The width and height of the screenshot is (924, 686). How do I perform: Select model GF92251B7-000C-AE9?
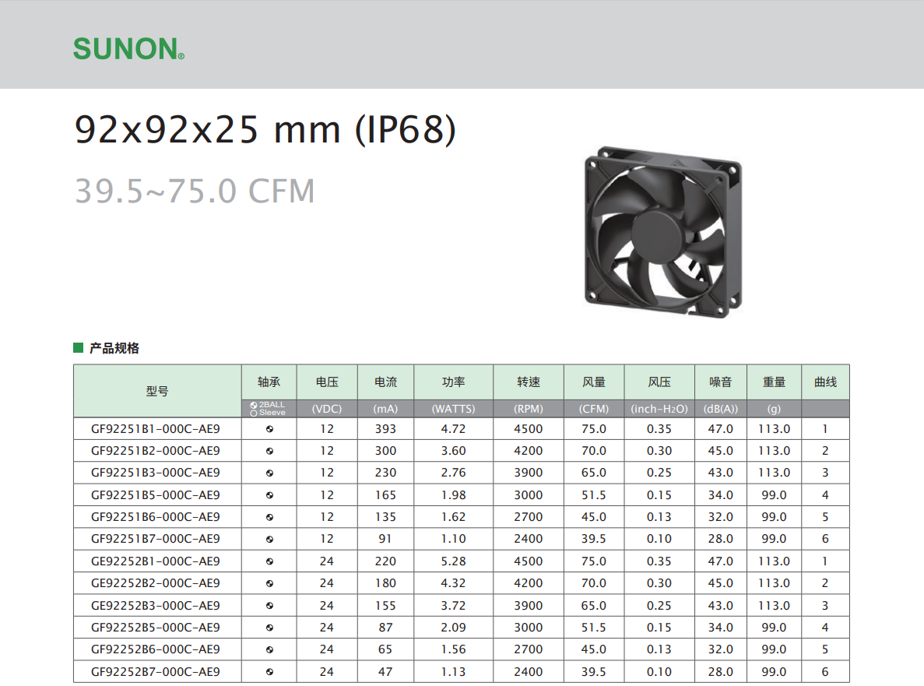[x=156, y=539]
